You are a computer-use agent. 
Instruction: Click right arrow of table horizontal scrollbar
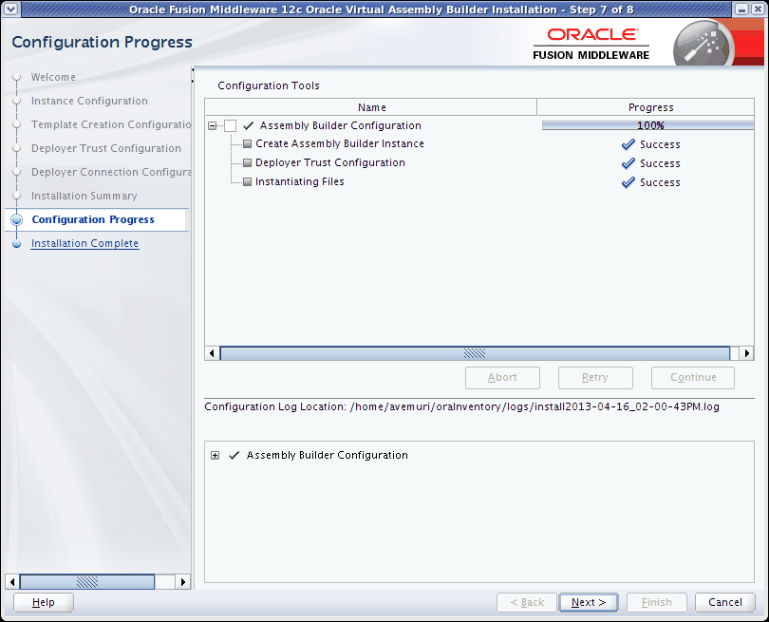pyautogui.click(x=746, y=353)
